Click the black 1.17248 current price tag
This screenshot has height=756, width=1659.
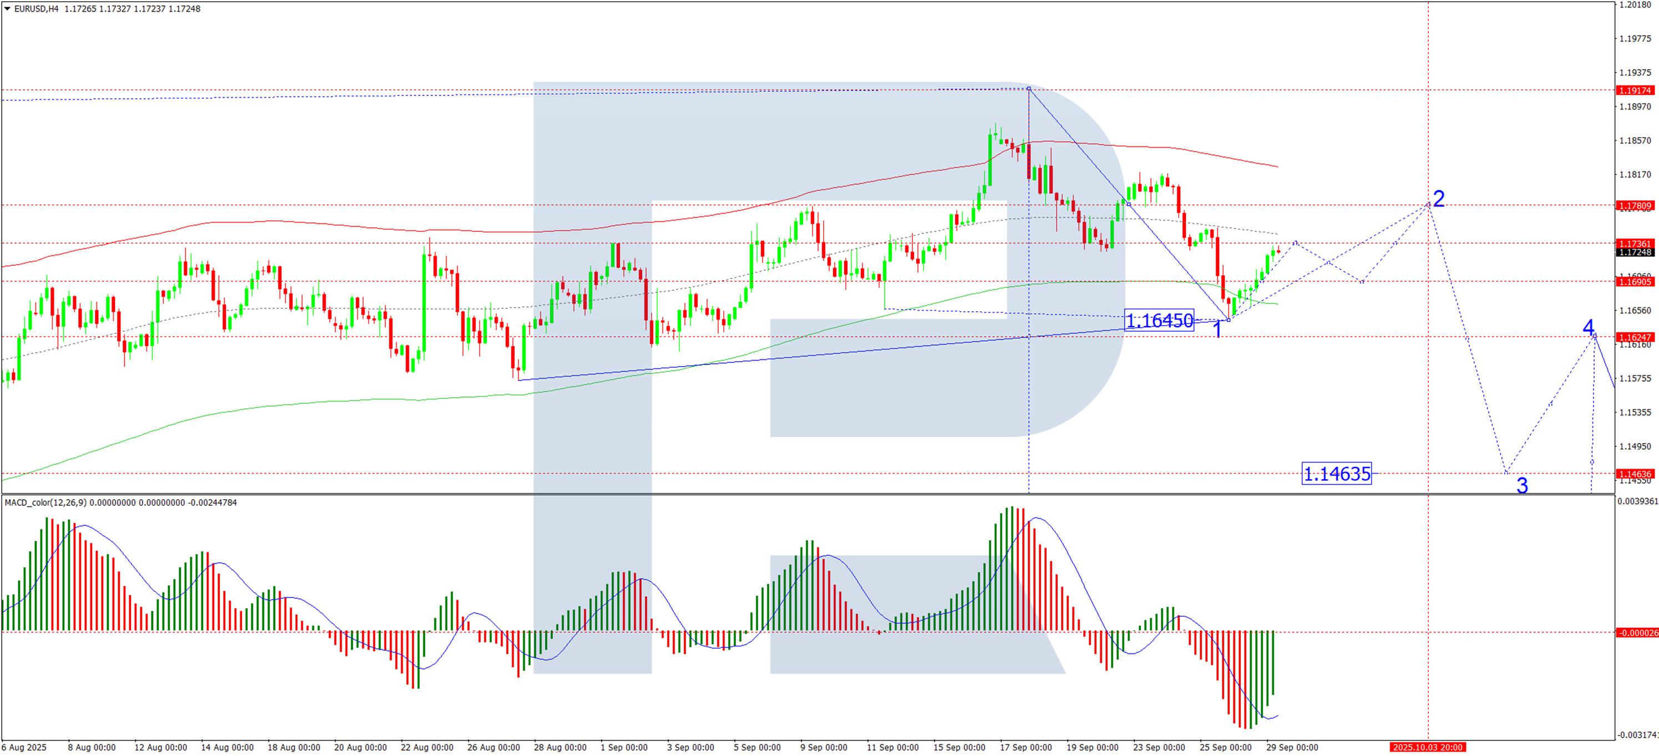[1635, 252]
